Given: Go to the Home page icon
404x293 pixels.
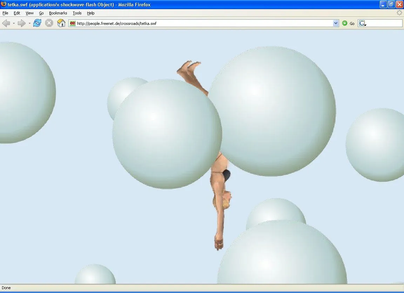Looking at the screenshot, I should (61, 23).
